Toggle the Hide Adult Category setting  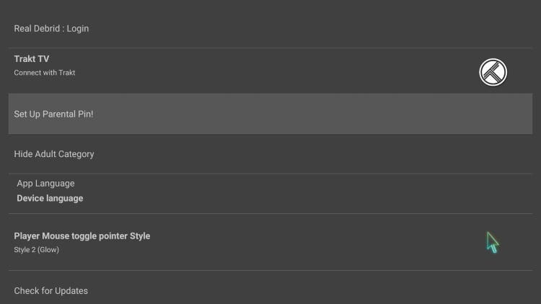[54, 154]
